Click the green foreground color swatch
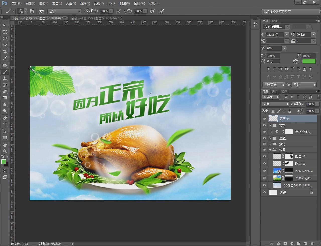Image resolution: width=321 pixels, height=246 pixels. 4,162
